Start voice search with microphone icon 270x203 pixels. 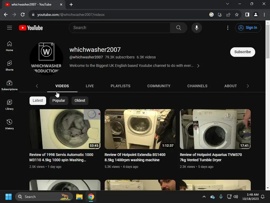click(196, 27)
